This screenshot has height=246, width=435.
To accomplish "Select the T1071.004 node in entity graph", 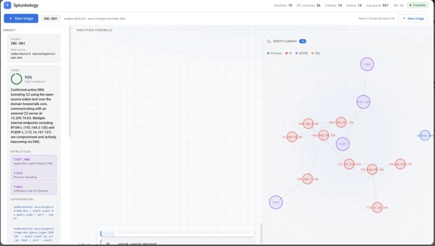I will pos(363,102).
